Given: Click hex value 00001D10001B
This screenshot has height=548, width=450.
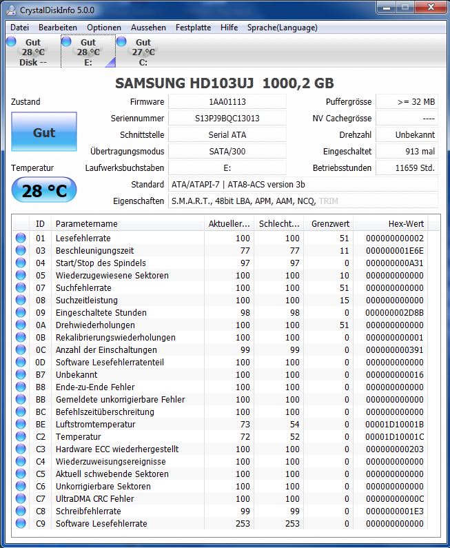Looking at the screenshot, I should (x=395, y=425).
